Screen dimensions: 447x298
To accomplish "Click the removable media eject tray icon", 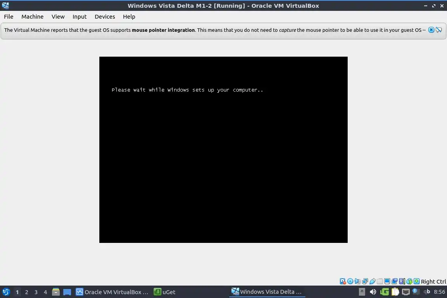I will 362,292.
